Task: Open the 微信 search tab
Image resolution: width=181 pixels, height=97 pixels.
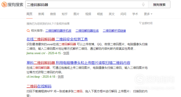Action: click(53, 14)
